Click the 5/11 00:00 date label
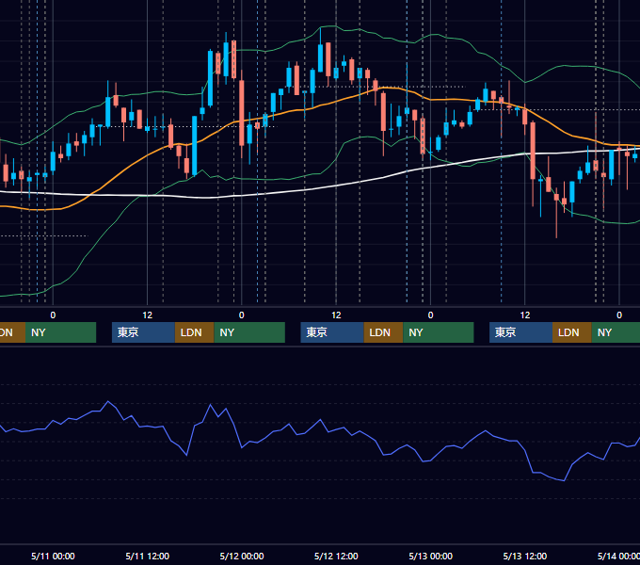This screenshot has width=640, height=565. coord(53,556)
